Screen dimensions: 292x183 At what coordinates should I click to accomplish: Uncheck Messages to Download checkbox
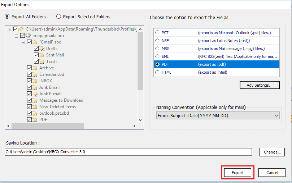click(x=30, y=100)
